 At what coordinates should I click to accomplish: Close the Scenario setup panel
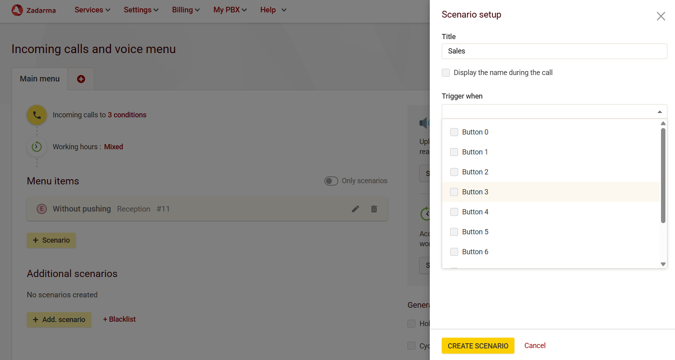[661, 16]
